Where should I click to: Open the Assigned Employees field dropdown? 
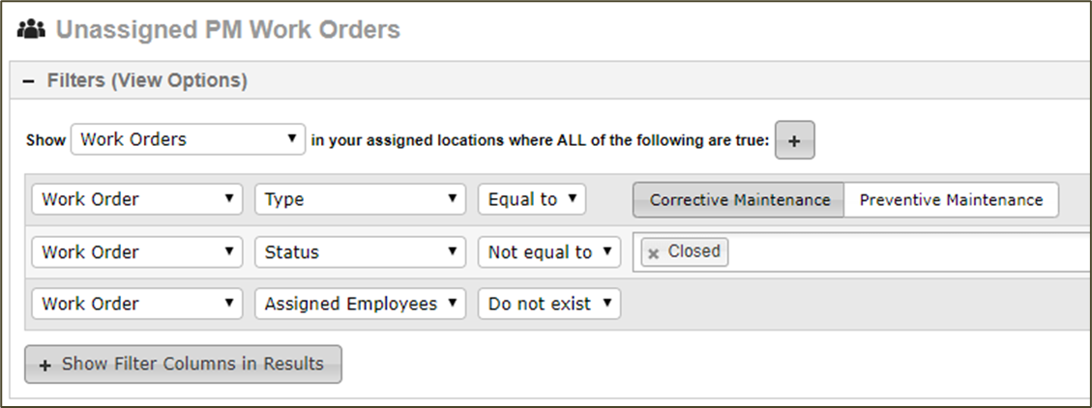pos(360,305)
